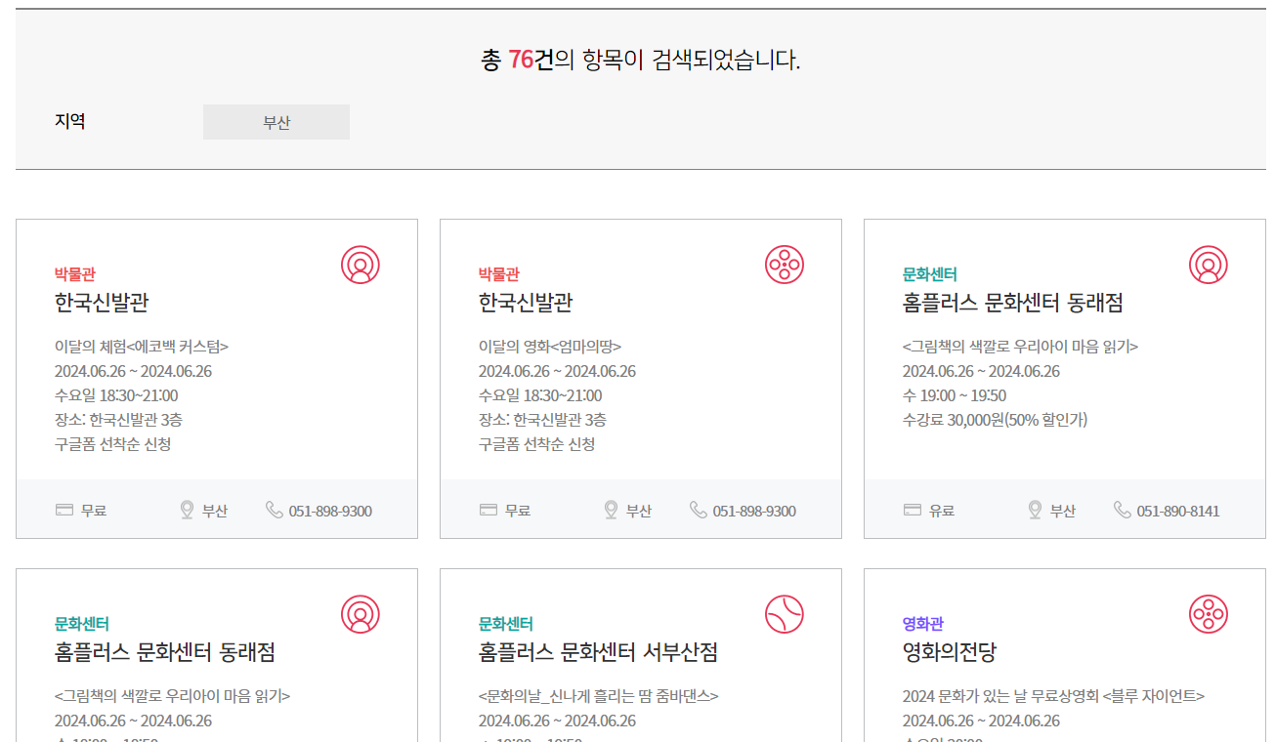Click the ball icon on 서부산점 card
This screenshot has width=1275, height=742.
[x=785, y=614]
